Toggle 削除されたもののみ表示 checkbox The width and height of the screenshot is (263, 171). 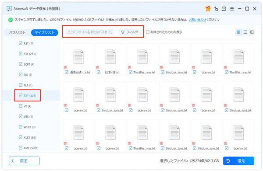pyautogui.click(x=148, y=32)
